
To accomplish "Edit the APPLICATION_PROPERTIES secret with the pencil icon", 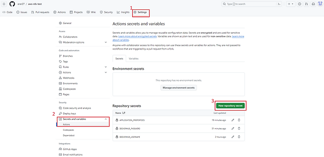I will [x=233, y=120].
